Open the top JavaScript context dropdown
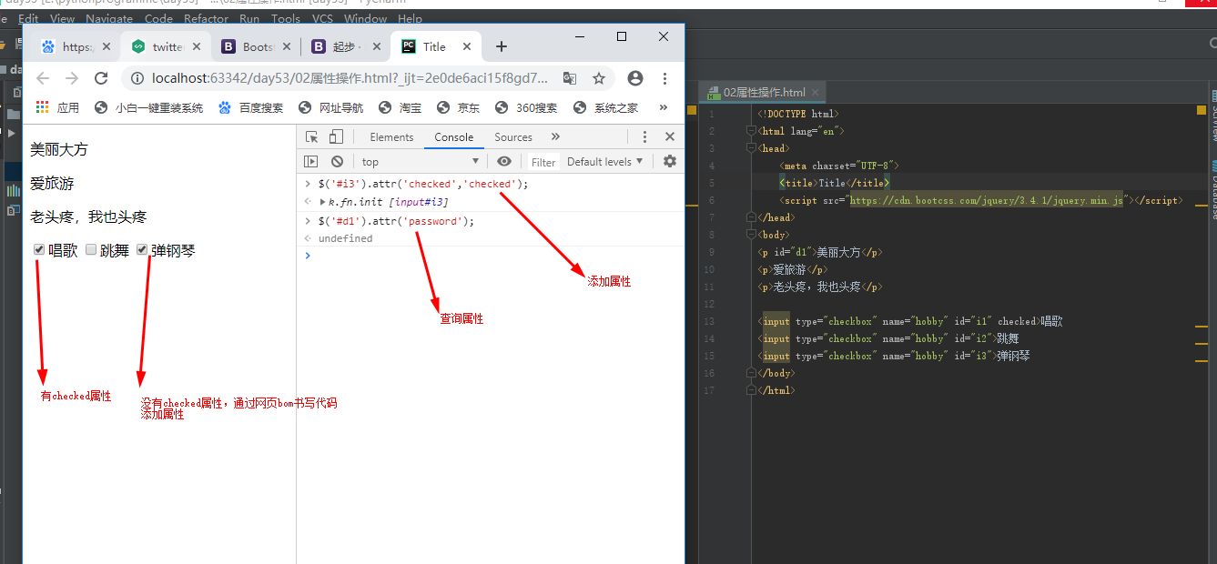Viewport: 1217px width, 564px height. point(421,161)
